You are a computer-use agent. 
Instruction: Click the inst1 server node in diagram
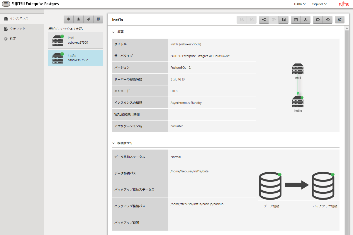pyautogui.click(x=298, y=69)
